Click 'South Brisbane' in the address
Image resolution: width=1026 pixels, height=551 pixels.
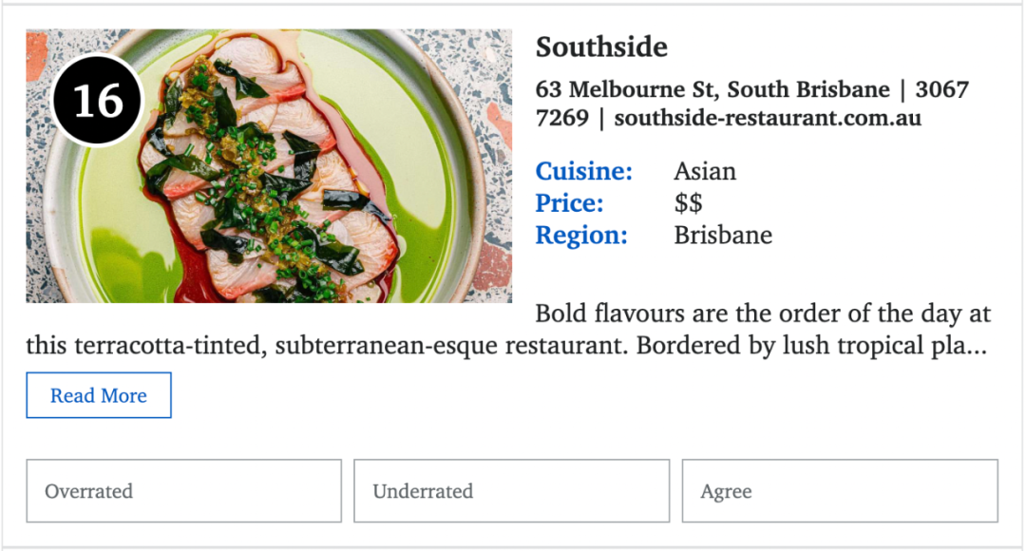[x=808, y=89]
